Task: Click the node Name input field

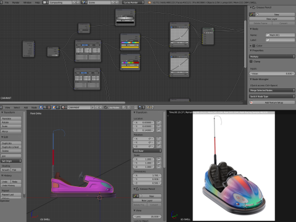Action: [281, 35]
